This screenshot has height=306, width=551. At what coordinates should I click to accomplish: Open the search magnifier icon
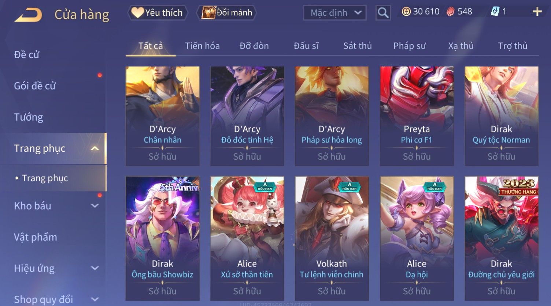pos(383,13)
